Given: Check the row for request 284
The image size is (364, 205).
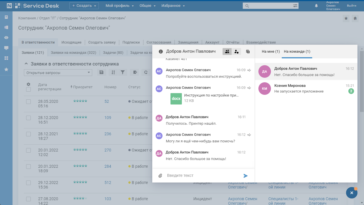Looking at the screenshot, I should (28, 167).
